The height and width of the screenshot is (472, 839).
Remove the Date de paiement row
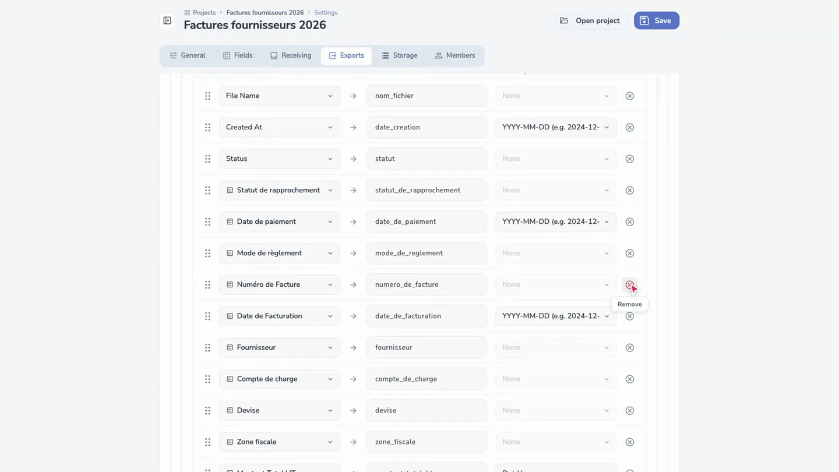coord(629,221)
